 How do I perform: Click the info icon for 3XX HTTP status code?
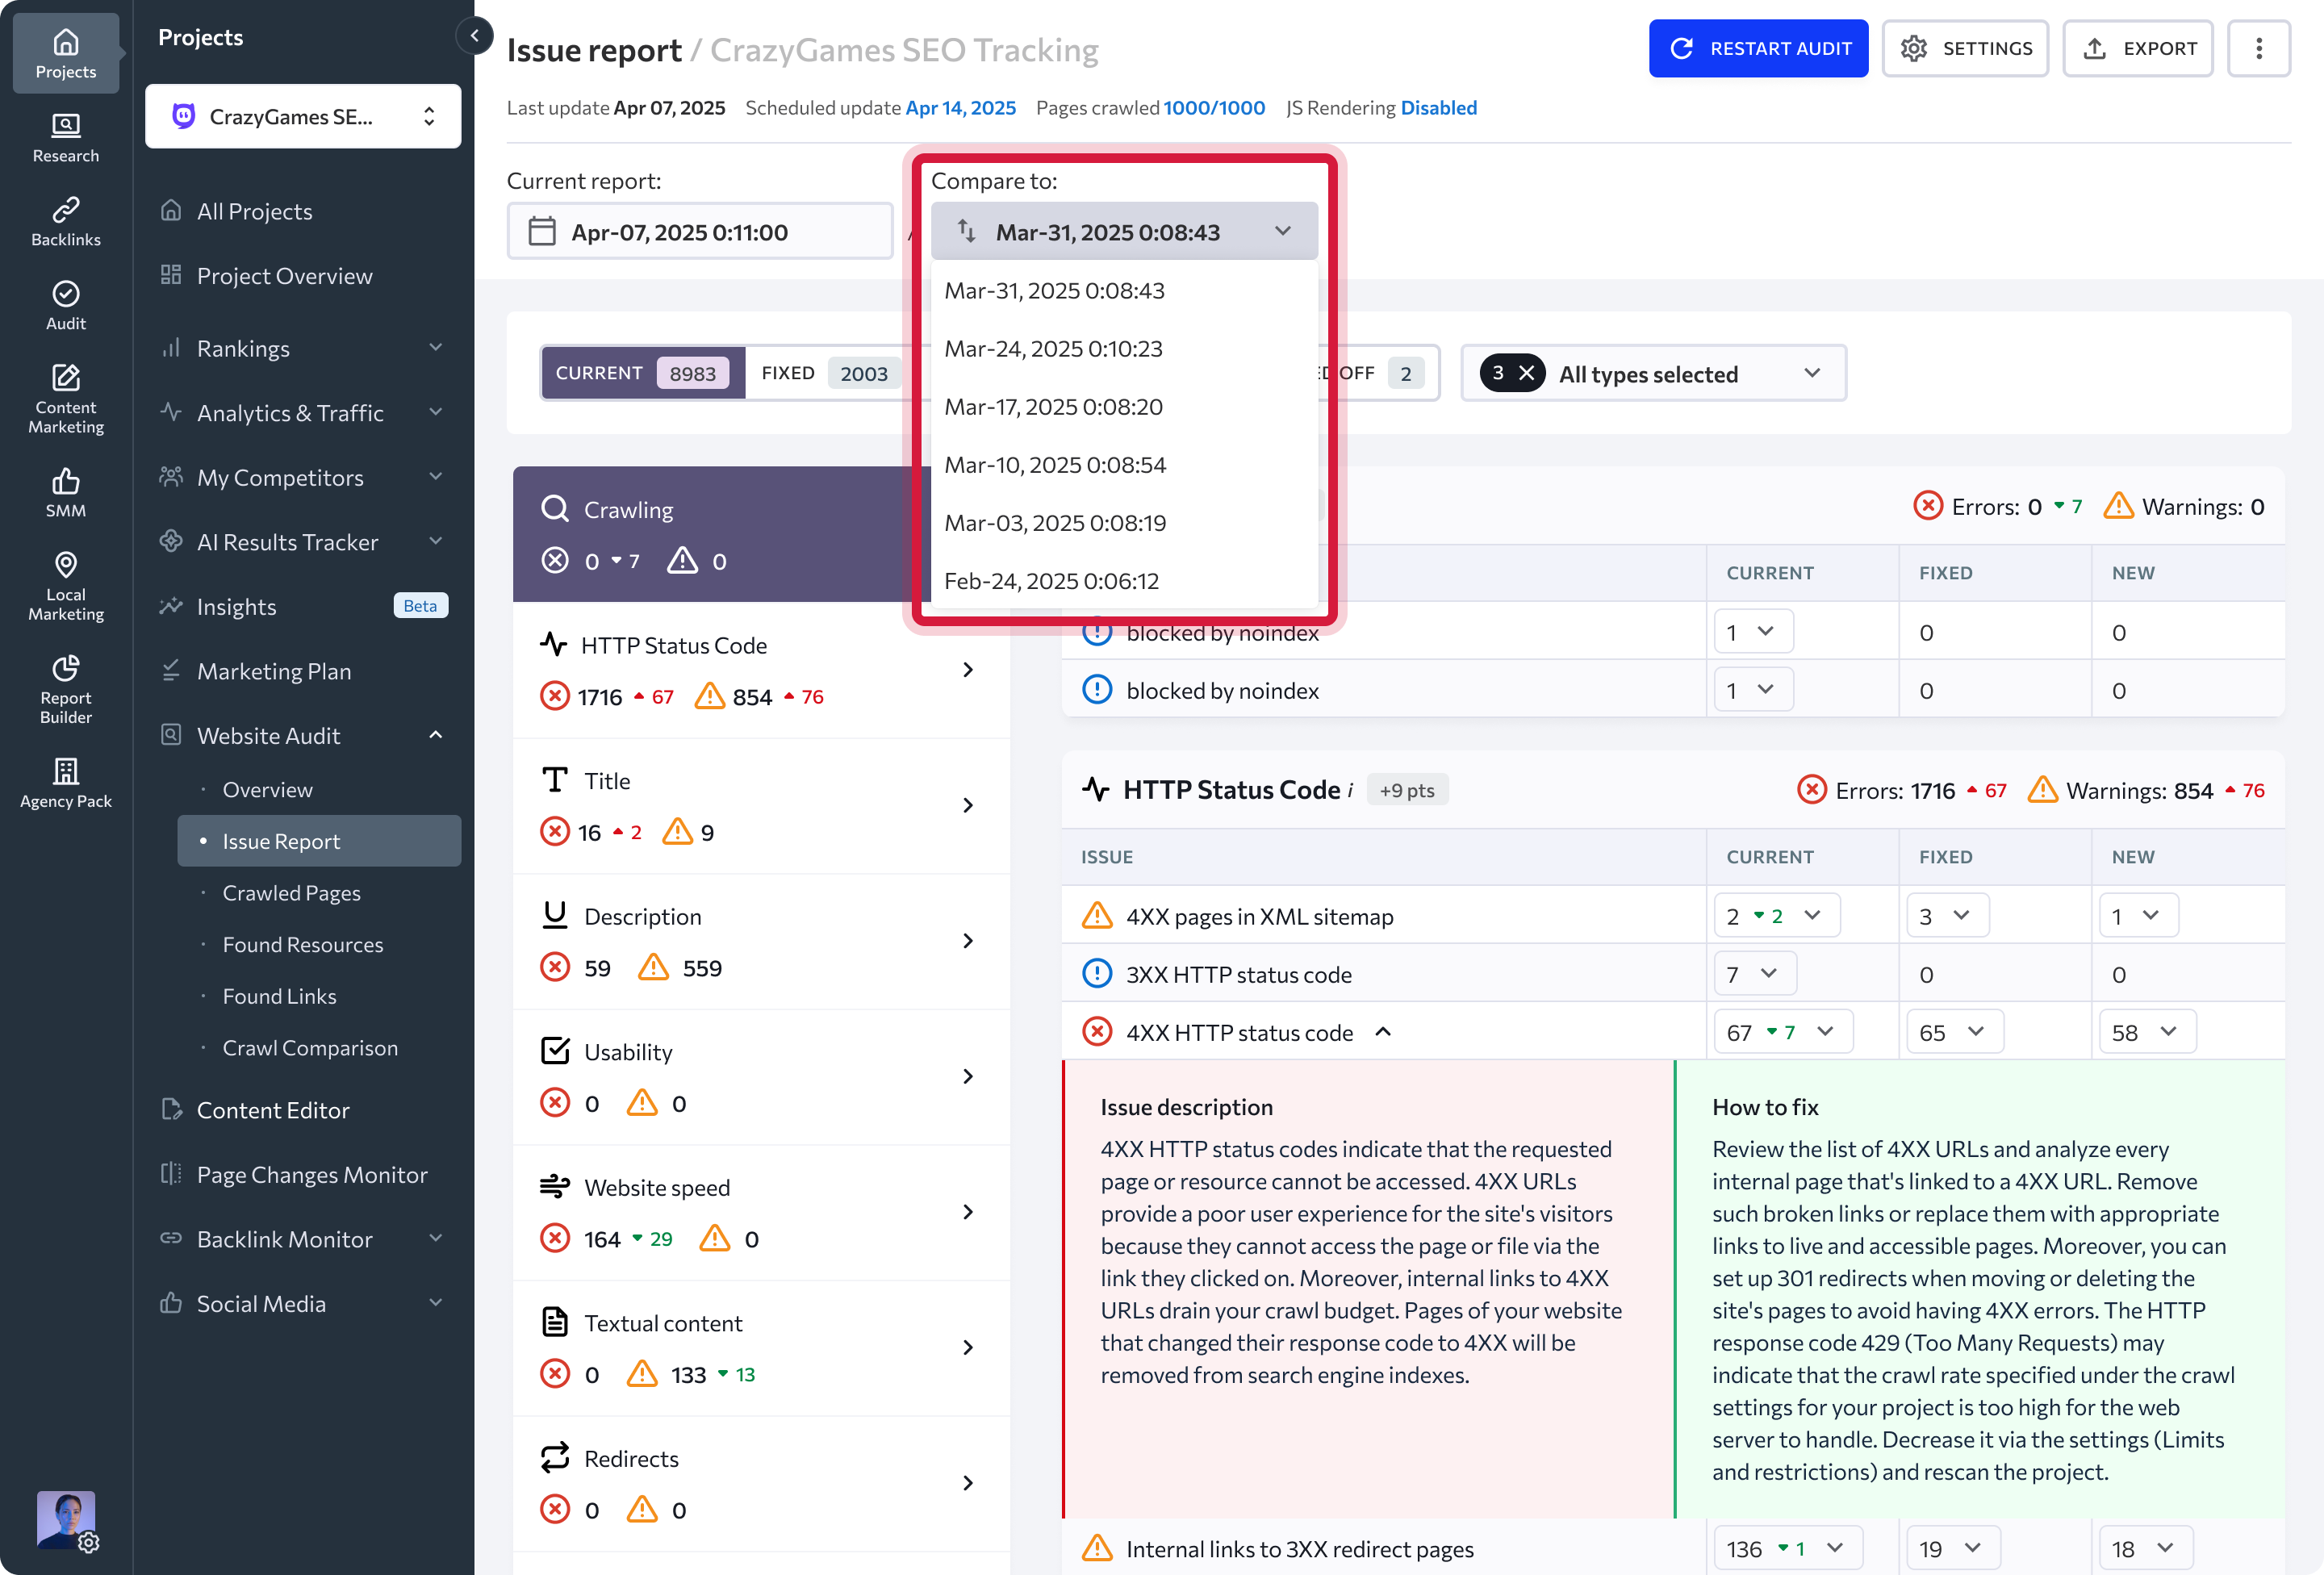coord(1097,974)
